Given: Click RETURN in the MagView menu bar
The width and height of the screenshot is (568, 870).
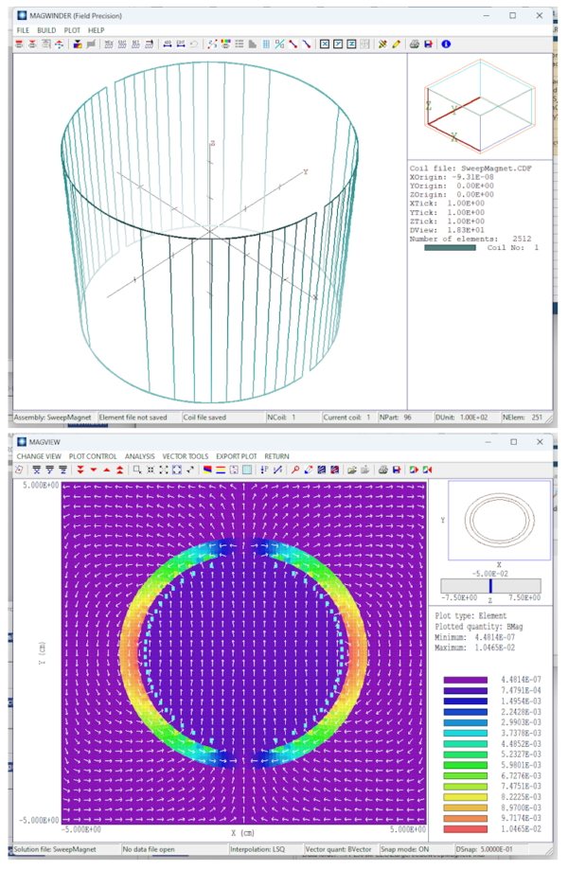Looking at the screenshot, I should coord(276,455).
